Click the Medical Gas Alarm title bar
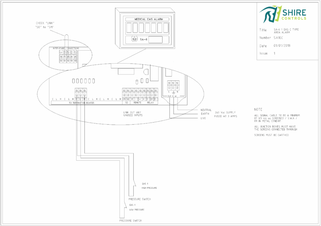321x226 pixels. 145,19
